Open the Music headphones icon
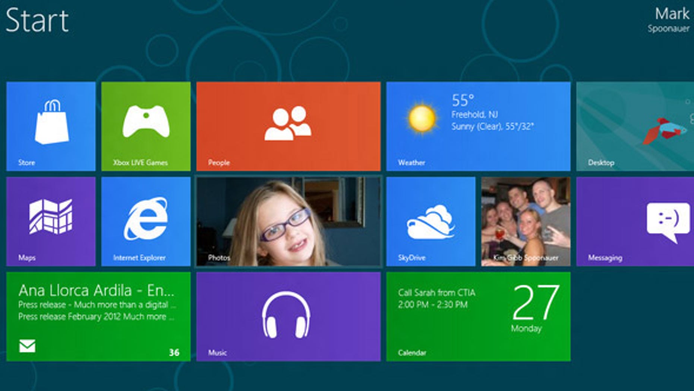 click(x=286, y=315)
